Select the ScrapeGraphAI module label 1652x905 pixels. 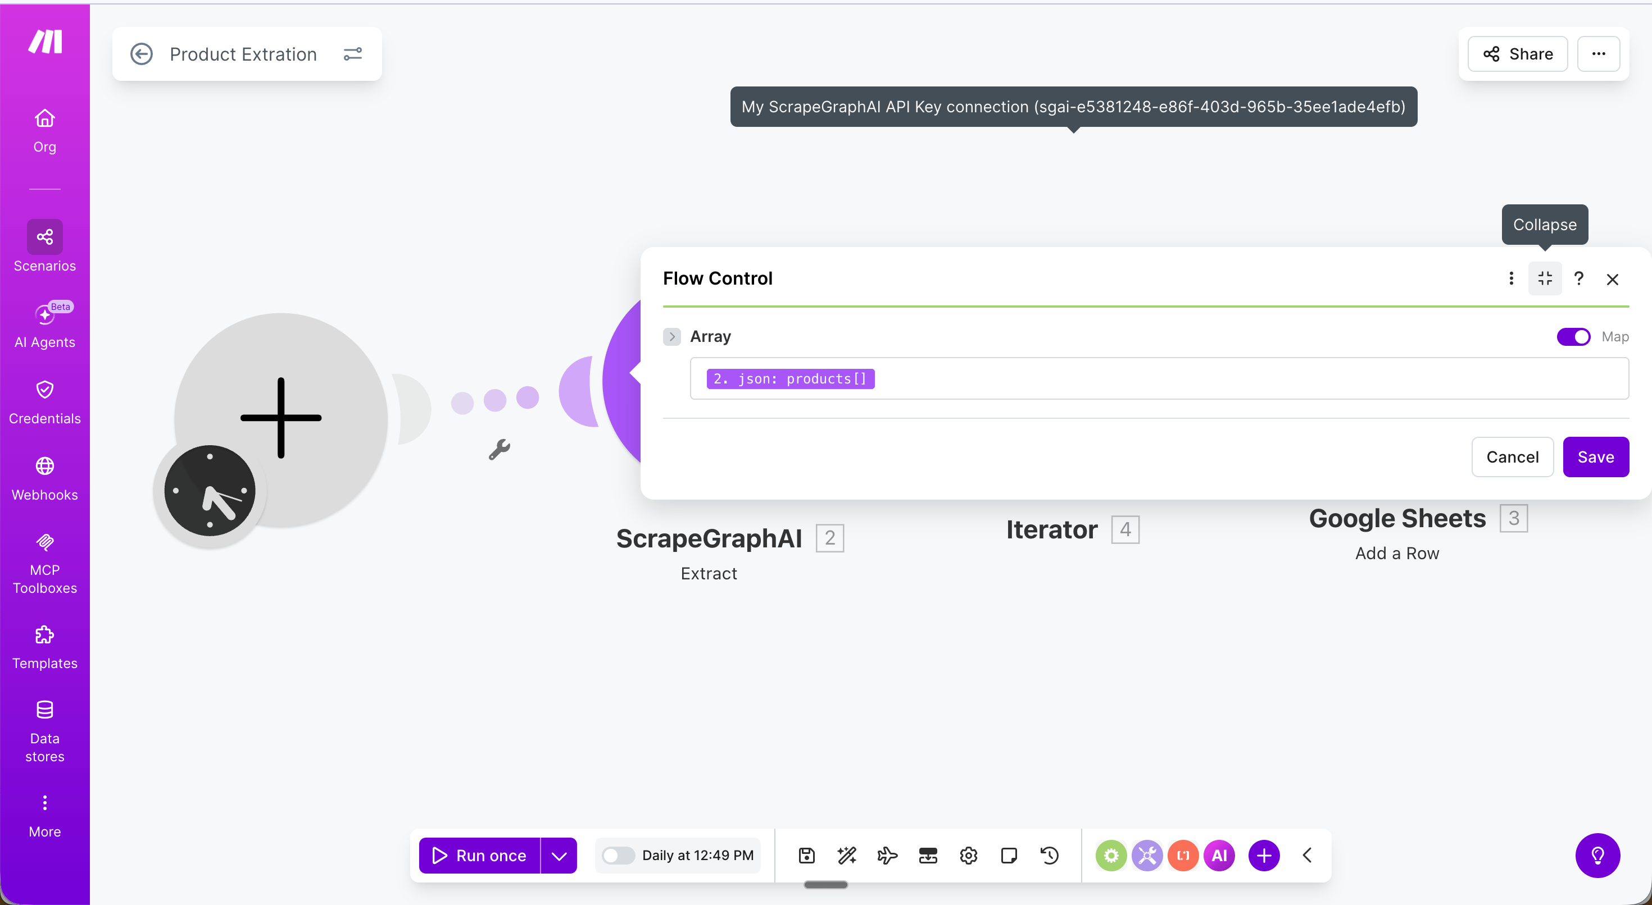point(709,538)
